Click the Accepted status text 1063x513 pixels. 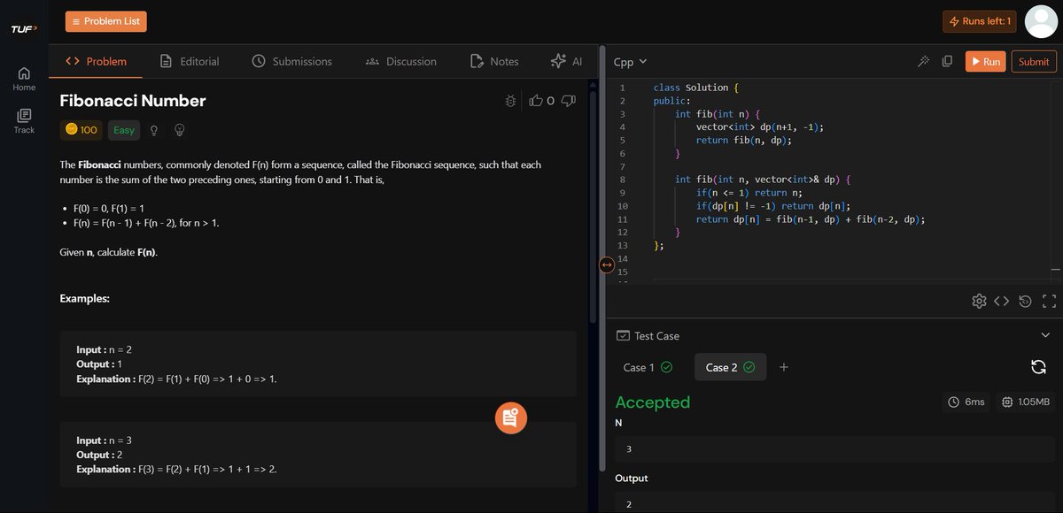[x=652, y=402]
